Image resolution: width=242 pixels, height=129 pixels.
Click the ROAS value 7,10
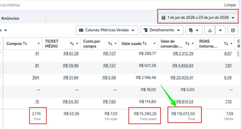click(x=228, y=102)
